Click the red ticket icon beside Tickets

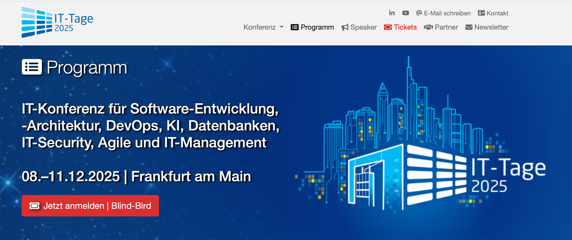coord(388,27)
